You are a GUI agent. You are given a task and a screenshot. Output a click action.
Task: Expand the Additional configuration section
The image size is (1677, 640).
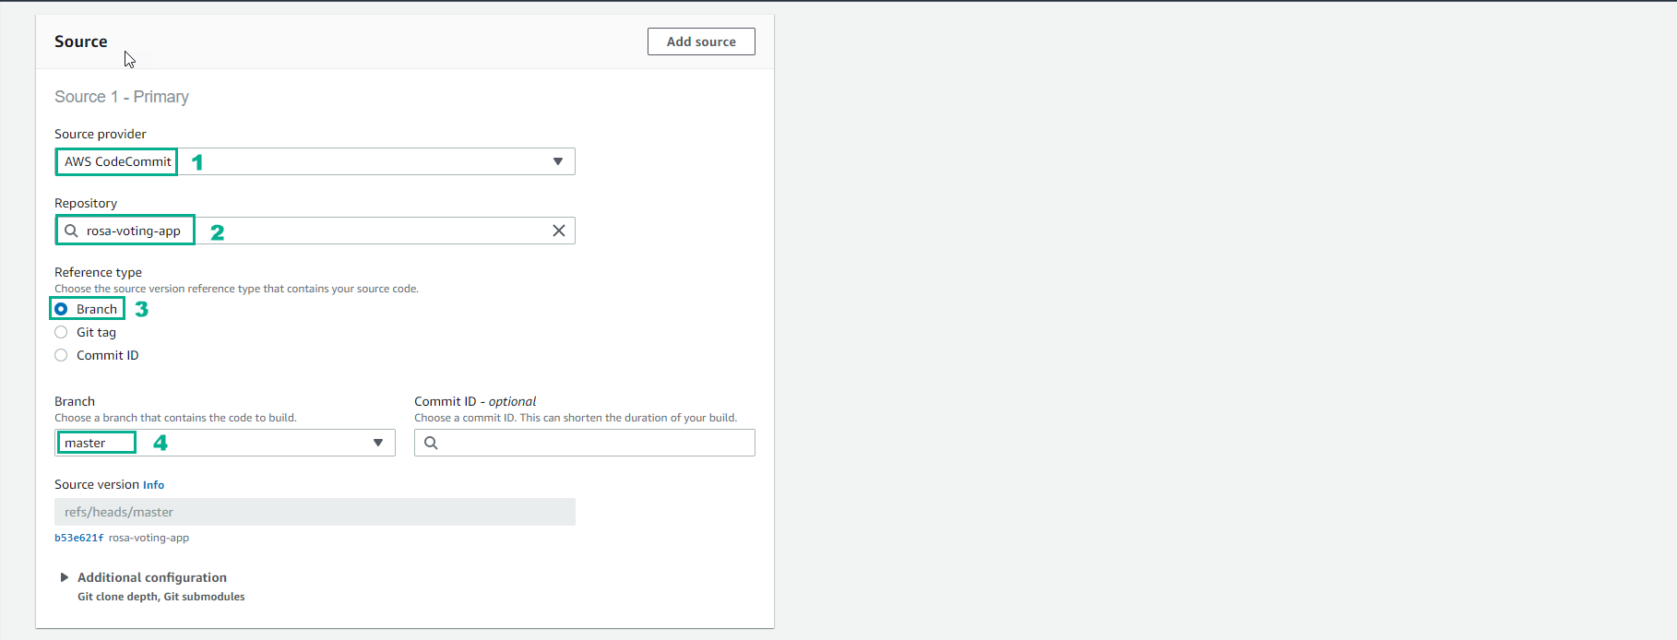point(151,577)
